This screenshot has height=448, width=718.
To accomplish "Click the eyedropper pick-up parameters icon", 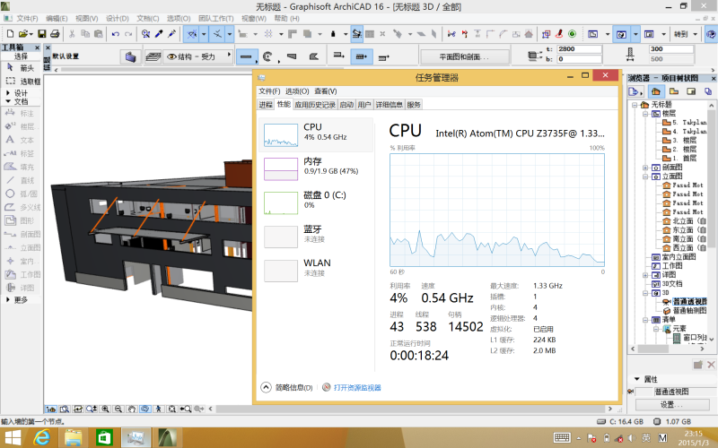I will pyautogui.click(x=159, y=34).
